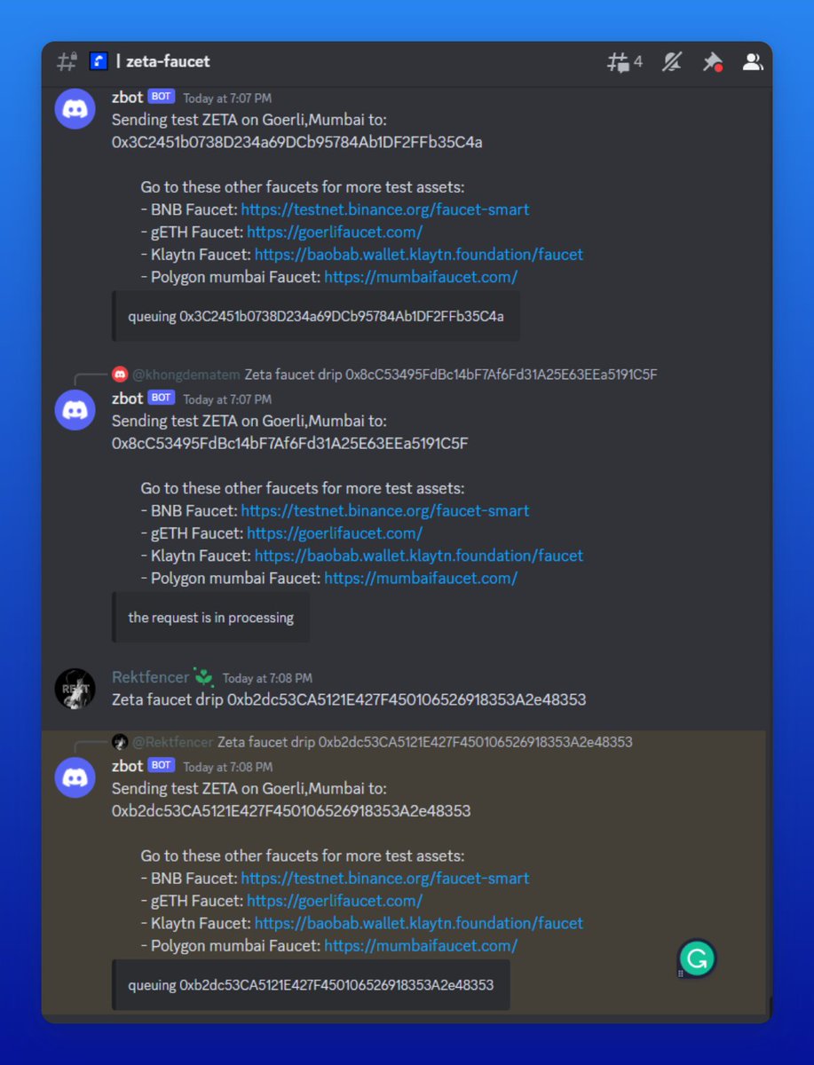This screenshot has height=1065, width=814.
Task: Open goerlifaucet link in second zbot message
Action: tap(335, 533)
